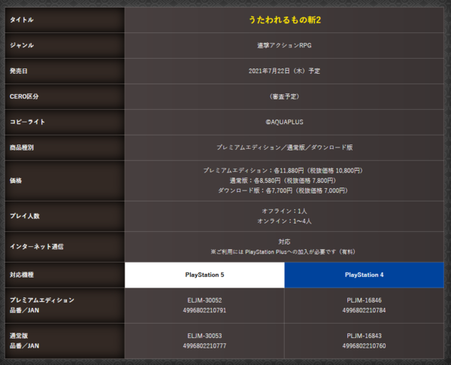Click the インターネット通信 row label
Screen dimensions: 451x365
37,247
